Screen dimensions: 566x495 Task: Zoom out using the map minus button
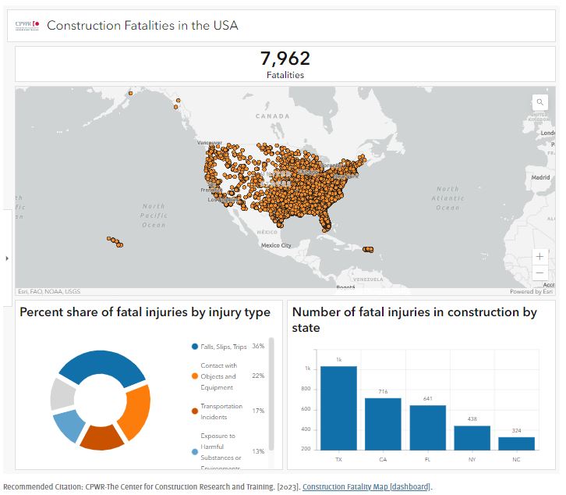click(x=539, y=273)
